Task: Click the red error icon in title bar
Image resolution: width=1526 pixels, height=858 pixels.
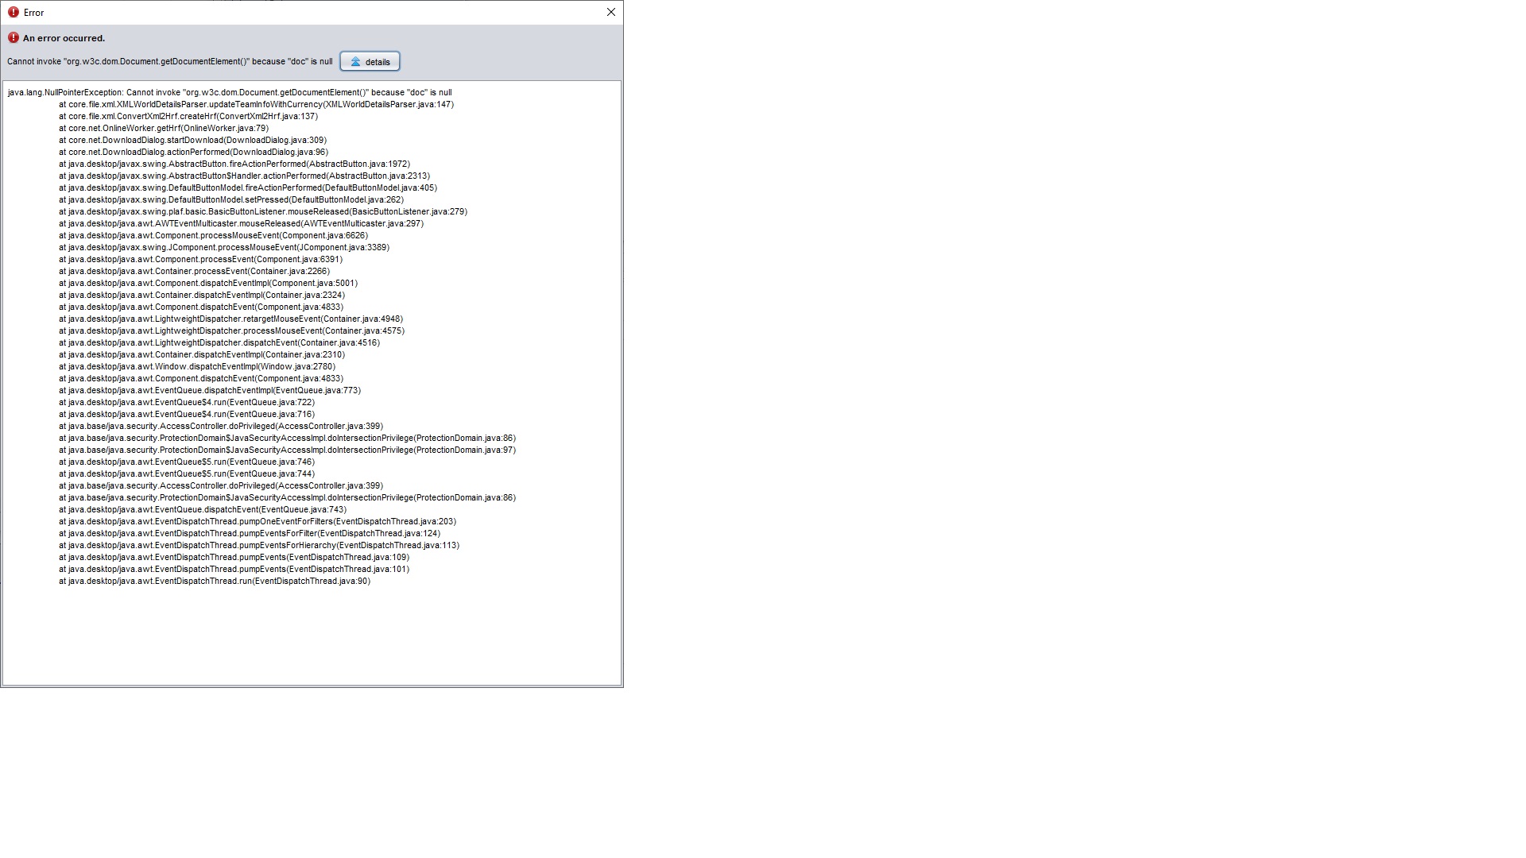Action: click(13, 12)
